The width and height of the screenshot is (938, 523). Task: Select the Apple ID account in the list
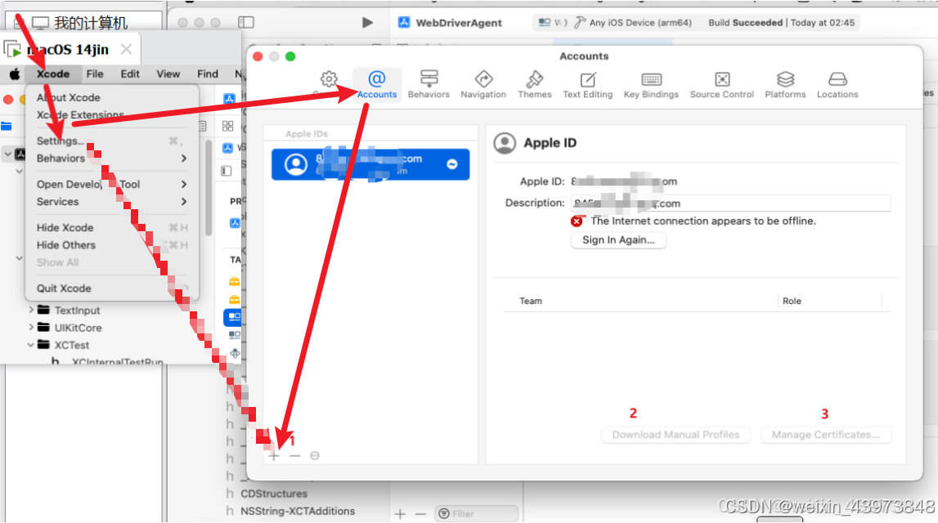(x=370, y=164)
